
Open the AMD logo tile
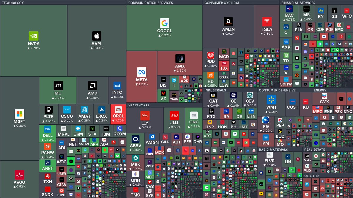click(92, 86)
